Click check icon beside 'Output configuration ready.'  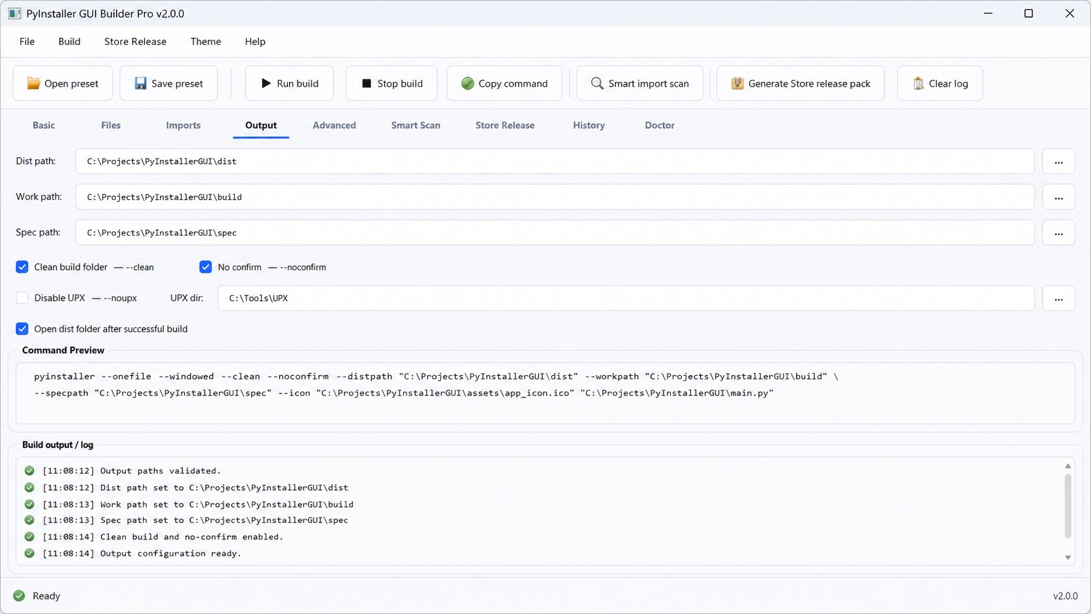[29, 553]
